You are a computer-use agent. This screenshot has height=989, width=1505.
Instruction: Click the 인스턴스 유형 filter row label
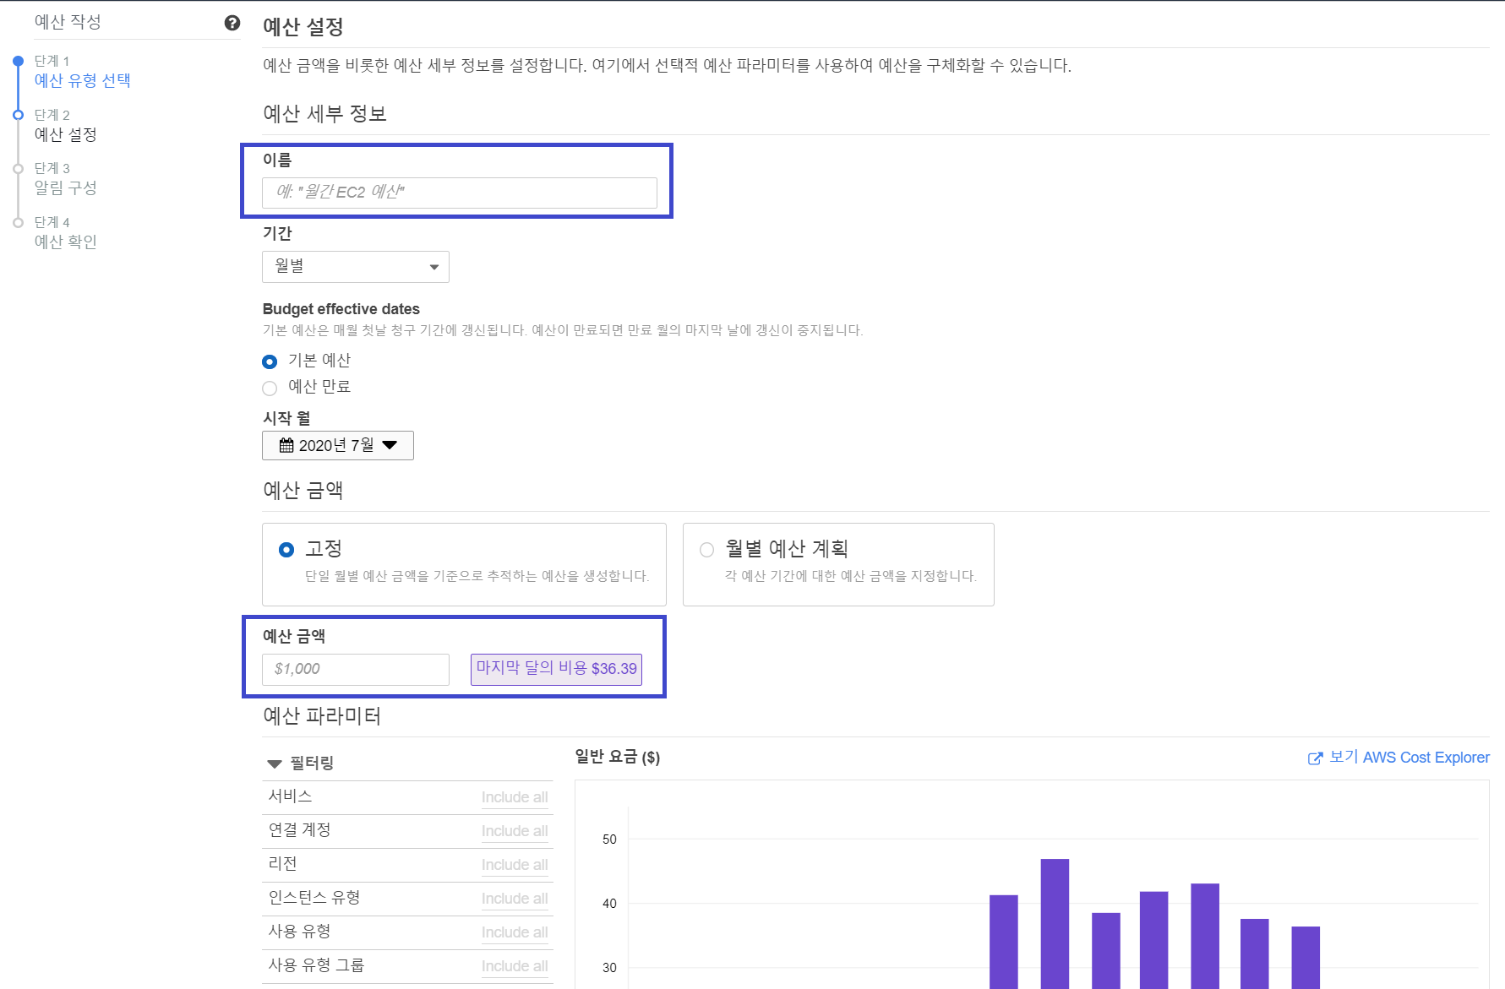point(314,897)
